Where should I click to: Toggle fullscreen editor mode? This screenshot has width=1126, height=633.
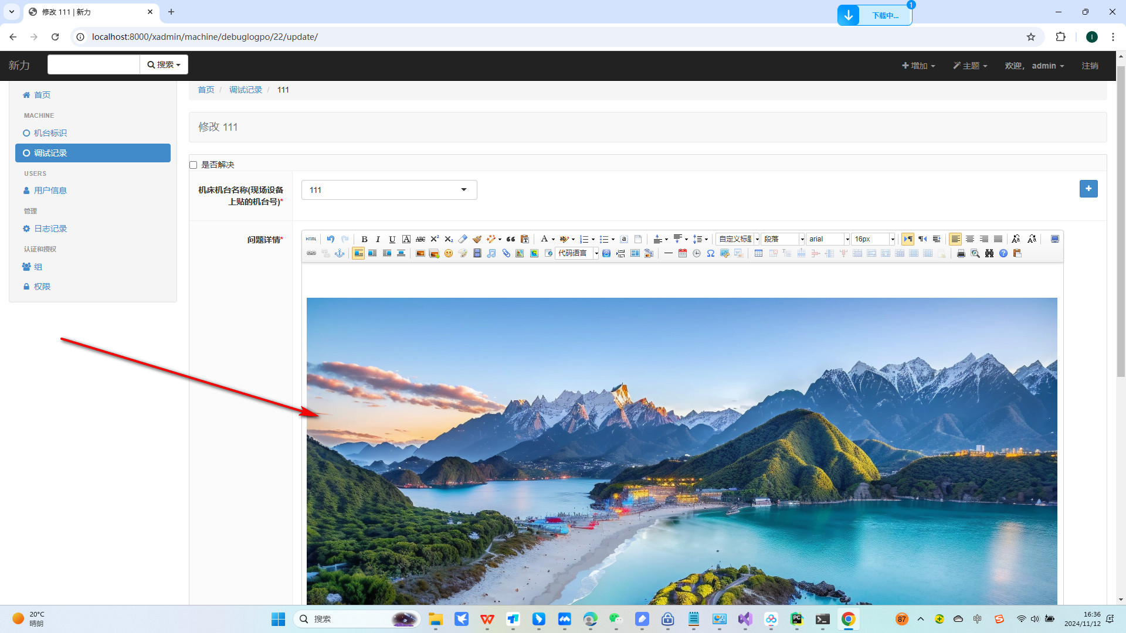pos(1055,239)
